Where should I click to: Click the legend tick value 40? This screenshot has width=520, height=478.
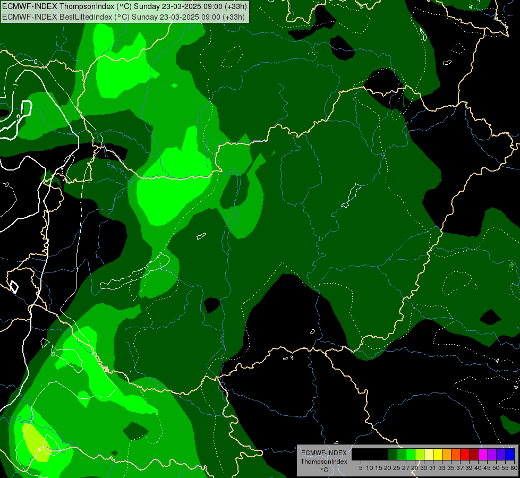pos(479,468)
